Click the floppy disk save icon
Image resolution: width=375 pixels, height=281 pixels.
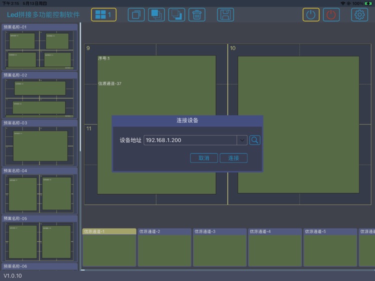225,15
